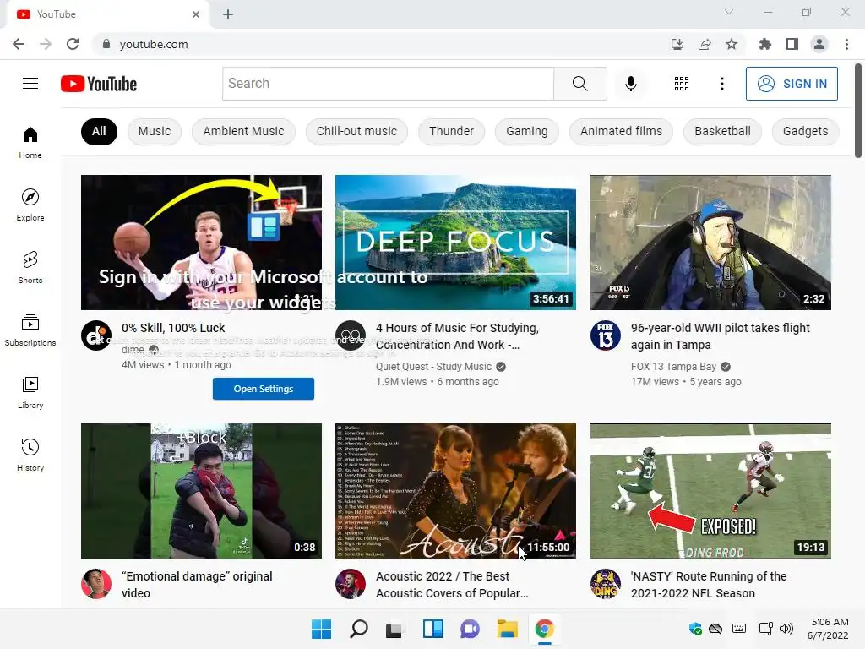Open the Chrome profile avatar
The width and height of the screenshot is (865, 649).
pyautogui.click(x=819, y=44)
